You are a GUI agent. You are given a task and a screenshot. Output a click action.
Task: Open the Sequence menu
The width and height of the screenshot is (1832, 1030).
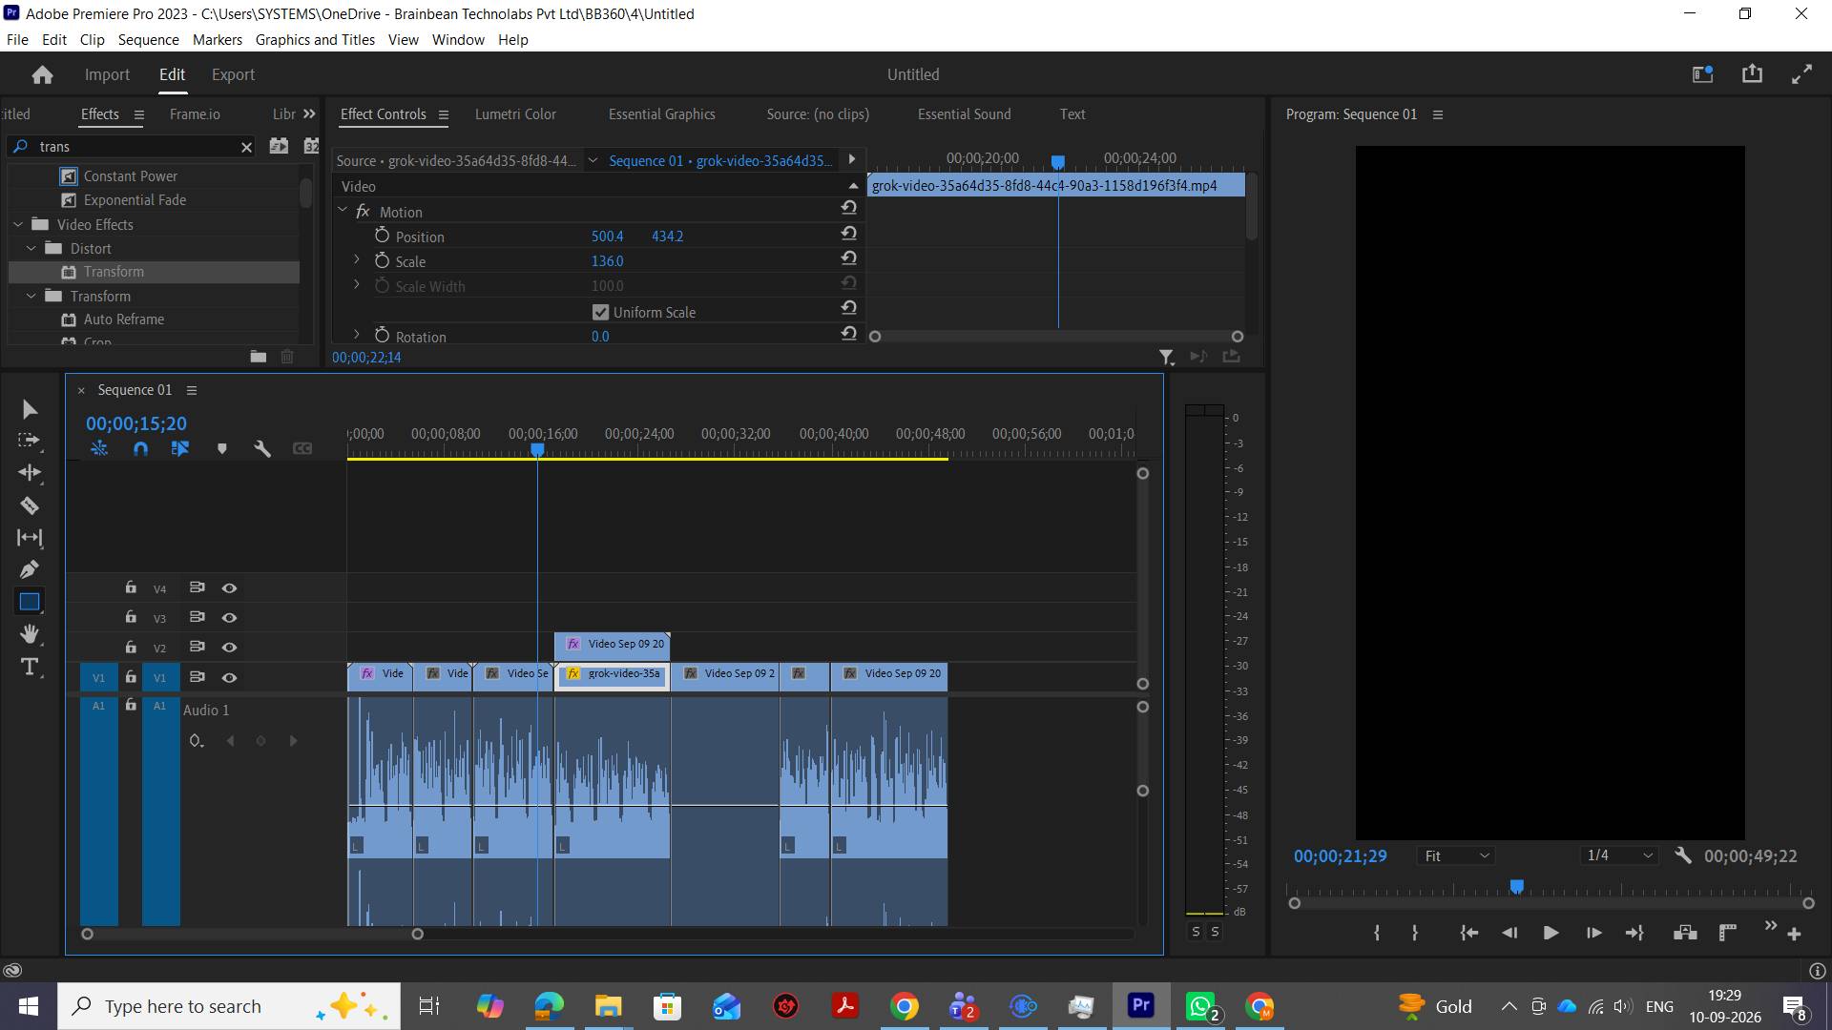coord(148,39)
